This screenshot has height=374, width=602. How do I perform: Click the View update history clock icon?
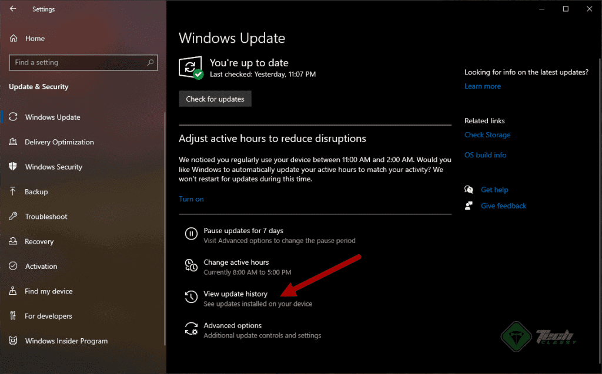191,297
